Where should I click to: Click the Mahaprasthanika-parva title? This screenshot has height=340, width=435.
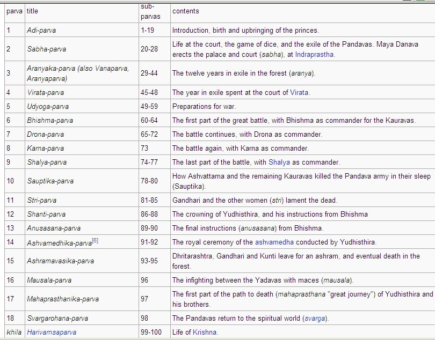tap(63, 299)
